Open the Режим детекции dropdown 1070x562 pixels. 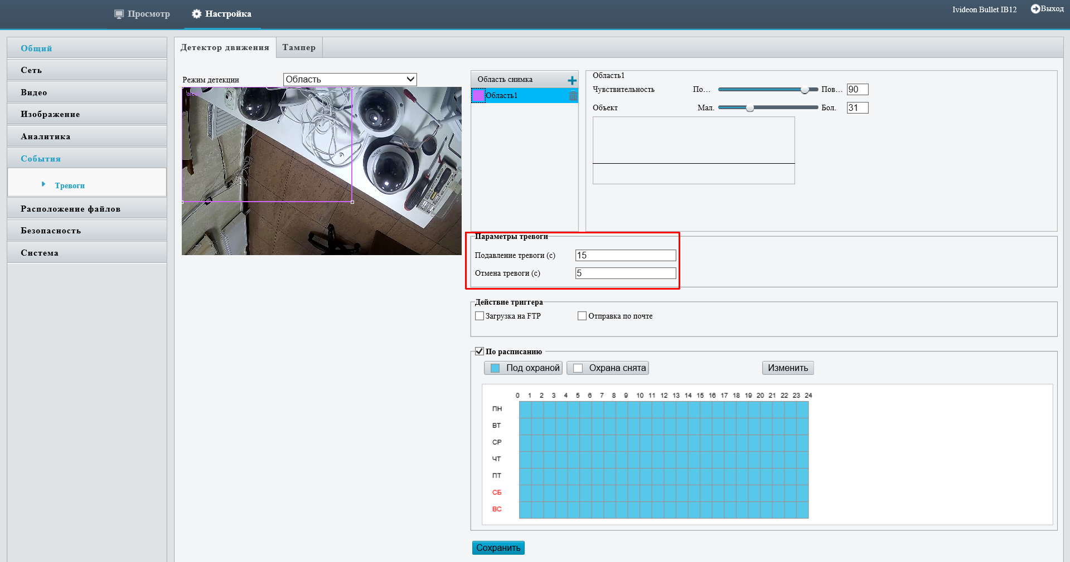pyautogui.click(x=350, y=80)
